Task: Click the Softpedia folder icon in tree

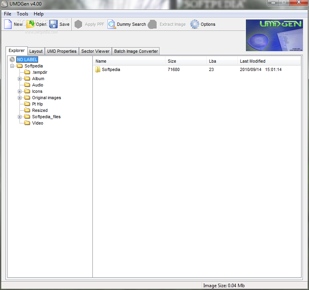Action: 19,65
